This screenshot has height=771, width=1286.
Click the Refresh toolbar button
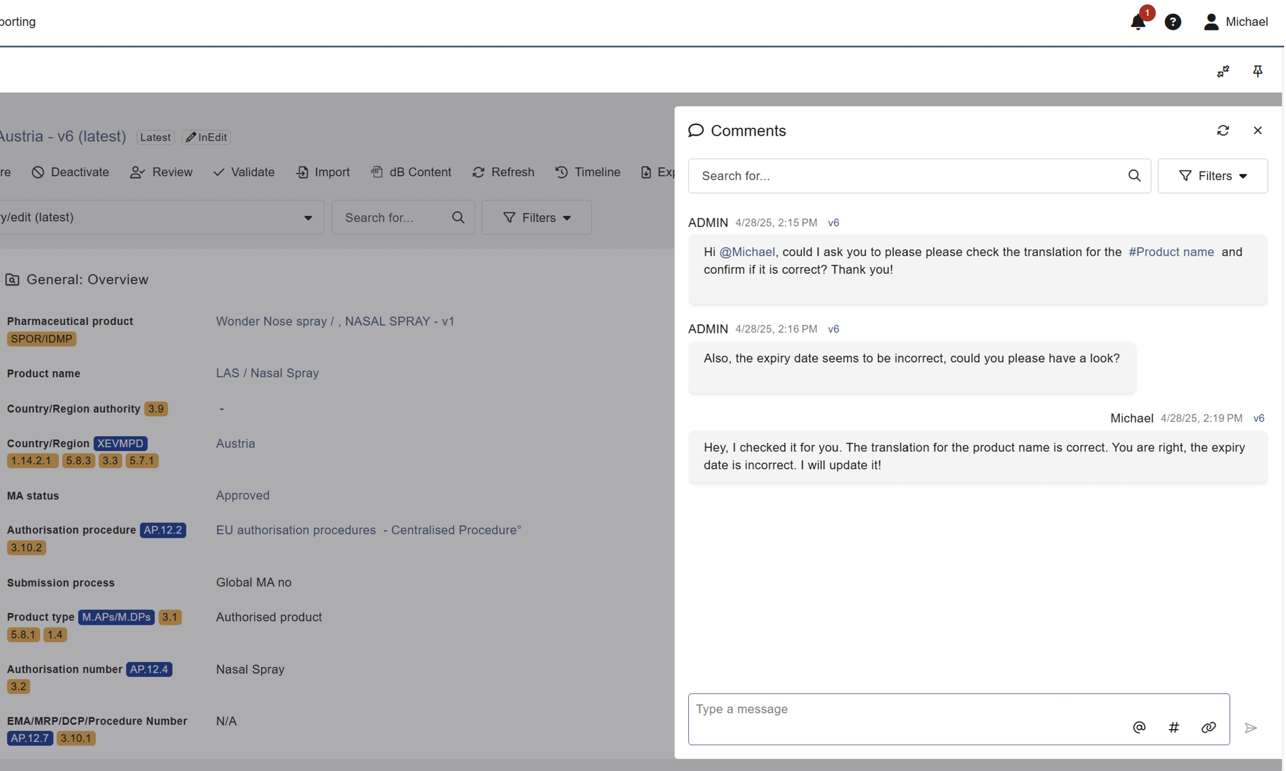pyautogui.click(x=503, y=172)
